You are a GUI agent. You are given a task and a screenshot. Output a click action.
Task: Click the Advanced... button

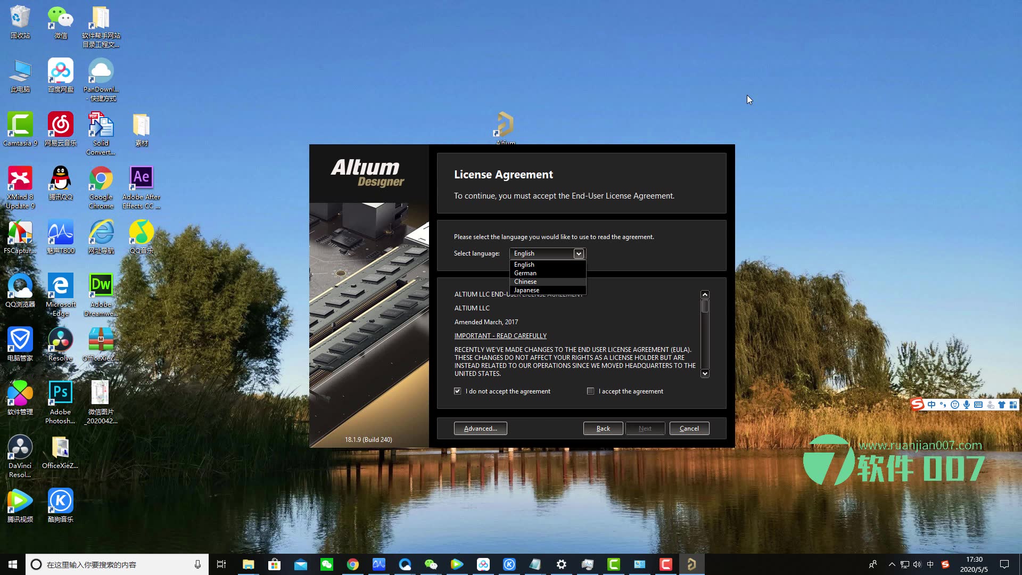click(480, 429)
